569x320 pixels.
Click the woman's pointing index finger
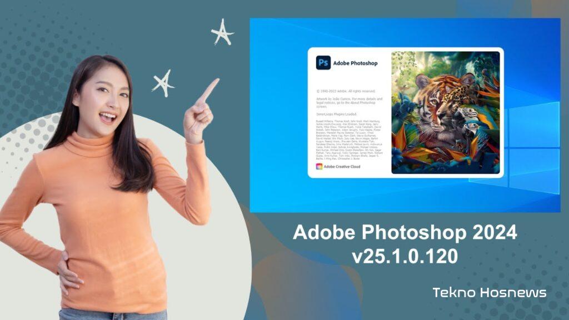[209, 90]
